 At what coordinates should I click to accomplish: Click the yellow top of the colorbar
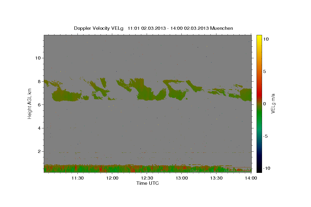(259, 37)
